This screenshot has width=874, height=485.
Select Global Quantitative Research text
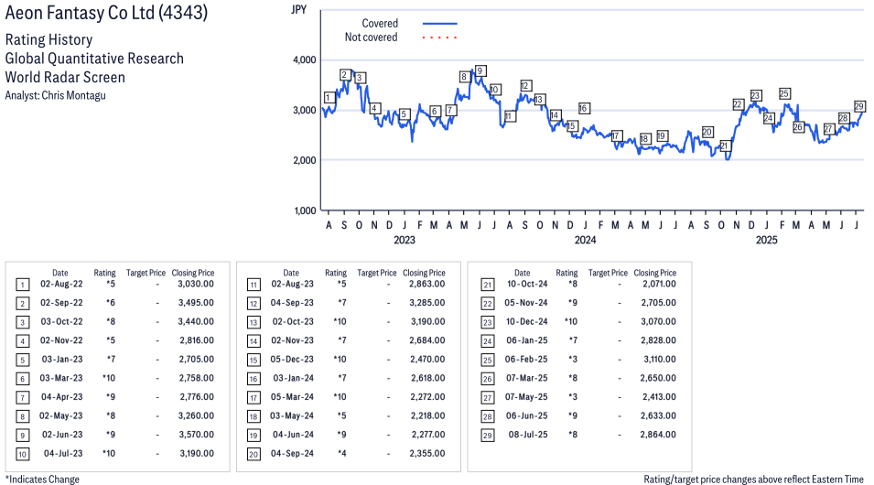[x=94, y=59]
